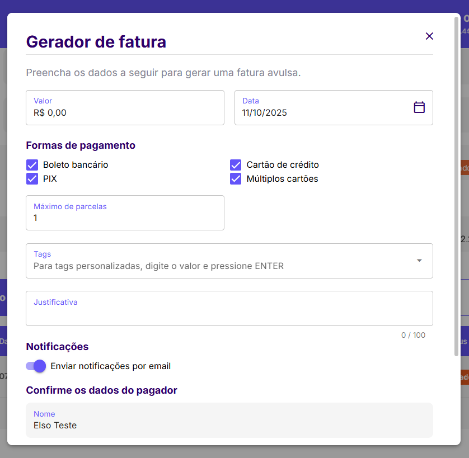
Task: Open the calendar date picker icon
Action: (x=419, y=107)
